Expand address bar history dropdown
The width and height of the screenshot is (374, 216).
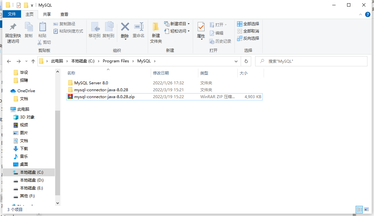coord(236,61)
